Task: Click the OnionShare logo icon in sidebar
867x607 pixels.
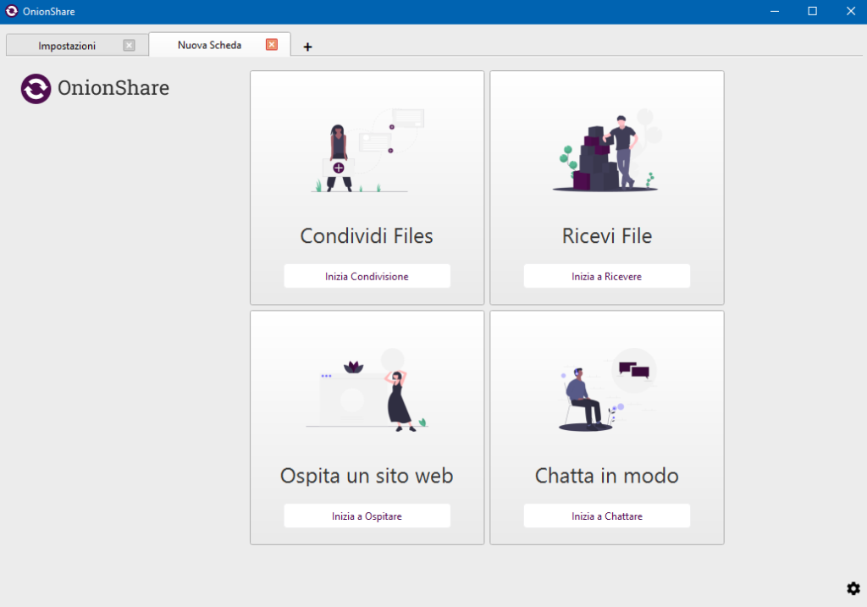Action: pyautogui.click(x=36, y=88)
